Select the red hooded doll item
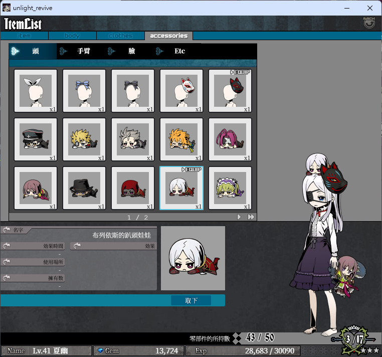Viewport: 382px width, 357px height. pos(133,188)
